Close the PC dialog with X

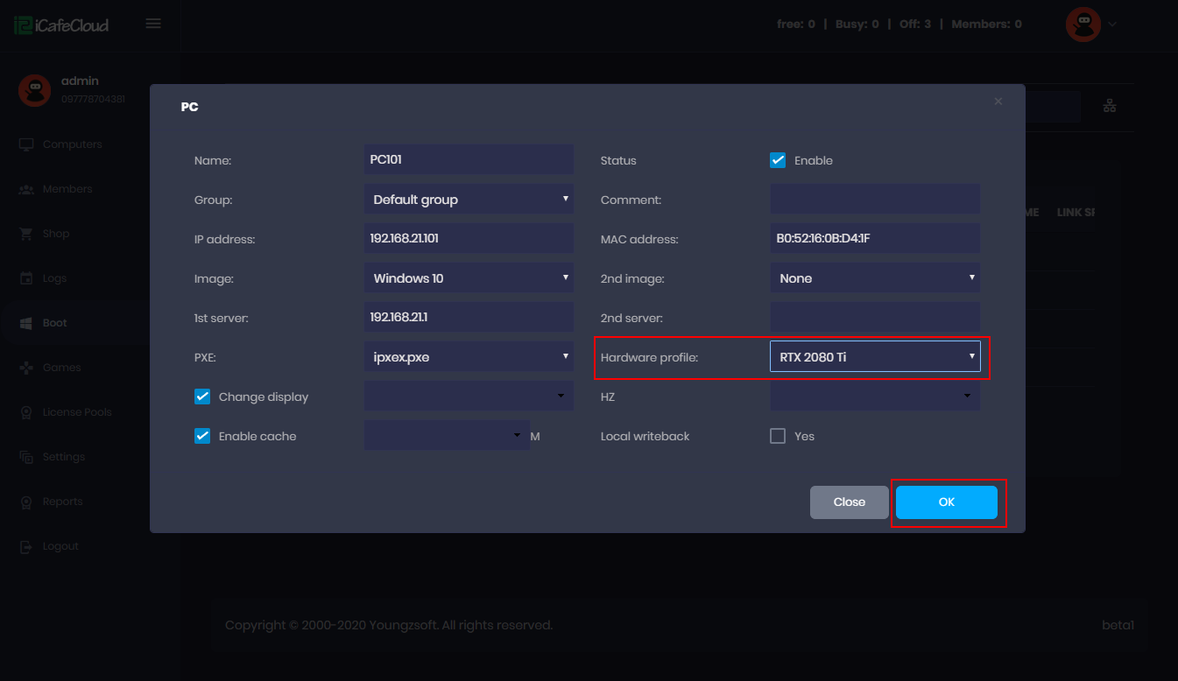[998, 102]
